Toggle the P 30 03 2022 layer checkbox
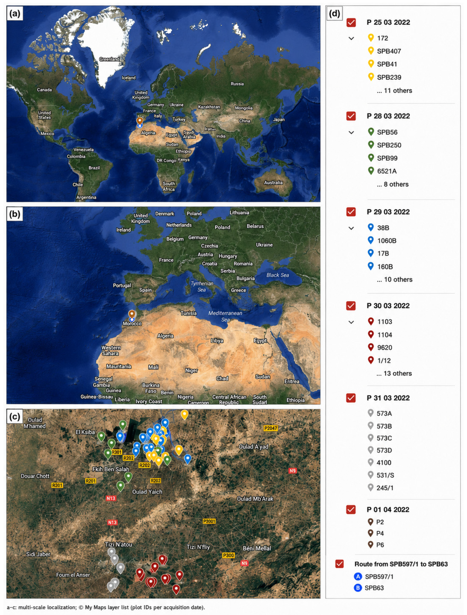This screenshot has width=467, height=615. pos(351,306)
